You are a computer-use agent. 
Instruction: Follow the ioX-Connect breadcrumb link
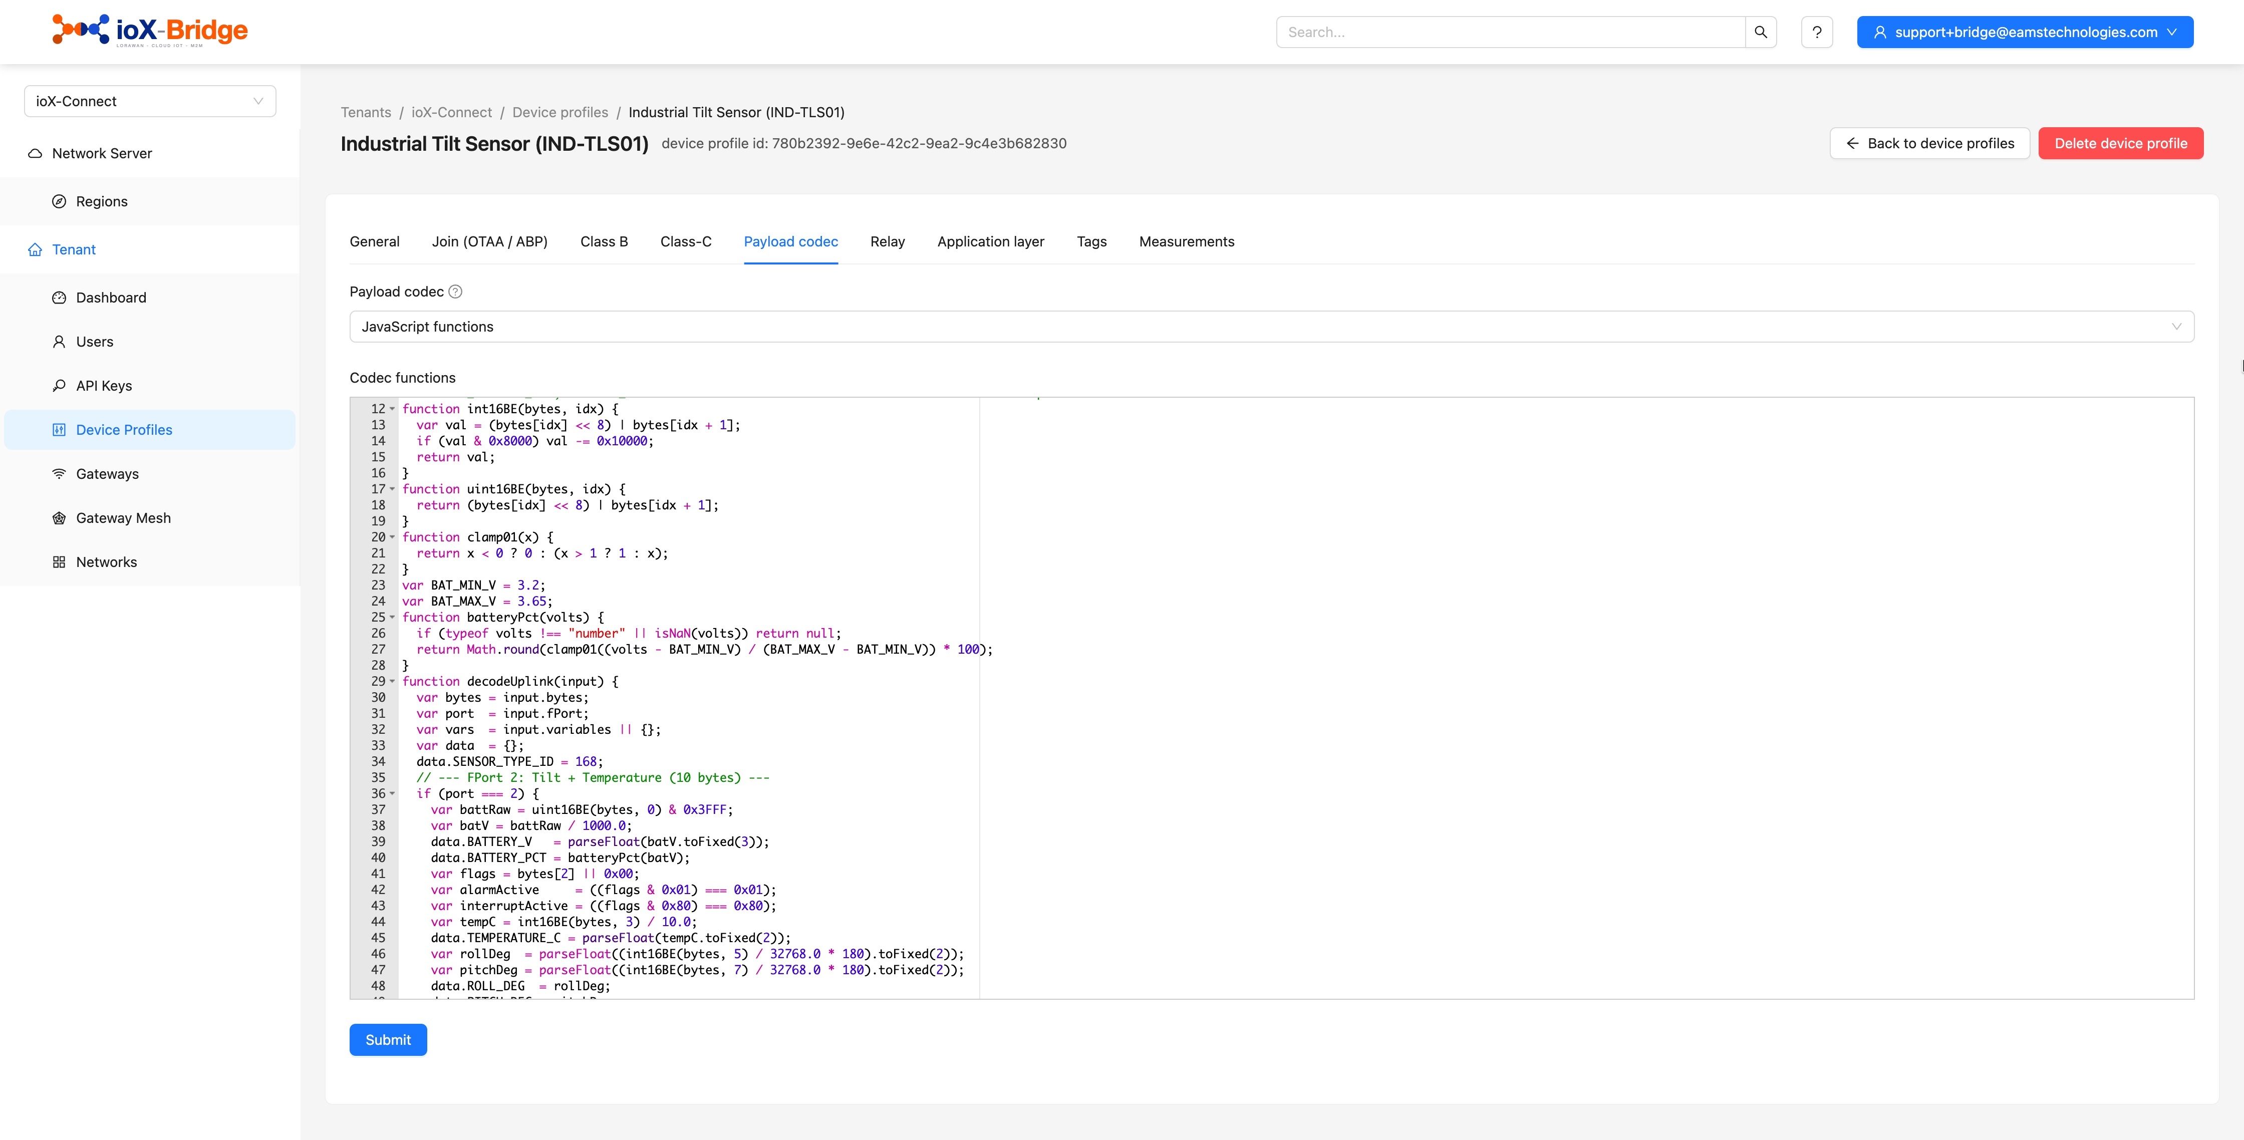point(451,112)
